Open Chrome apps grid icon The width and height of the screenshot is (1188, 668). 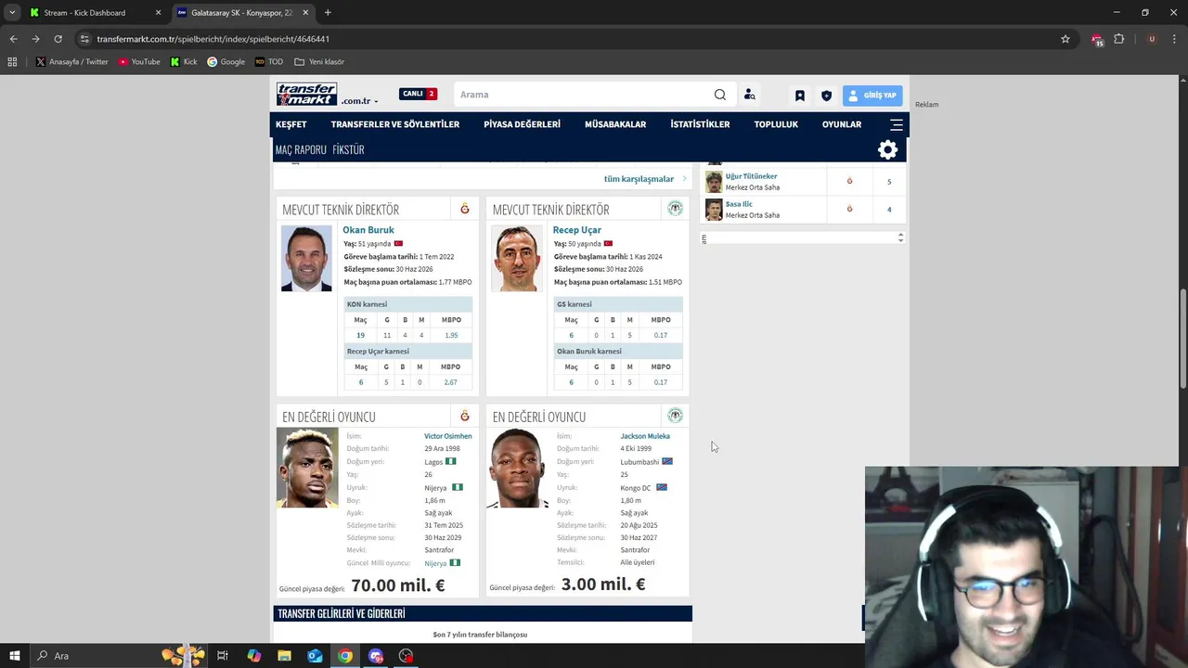[12, 62]
